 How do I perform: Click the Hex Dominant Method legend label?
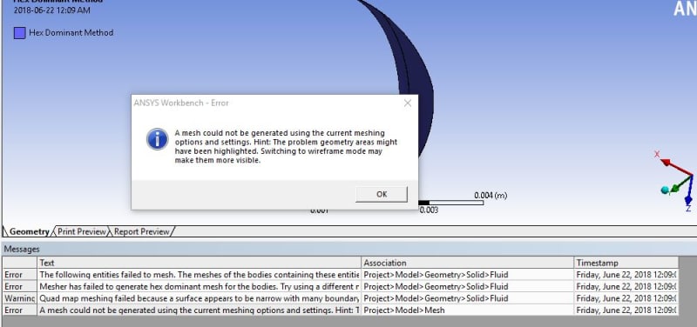[x=71, y=33]
